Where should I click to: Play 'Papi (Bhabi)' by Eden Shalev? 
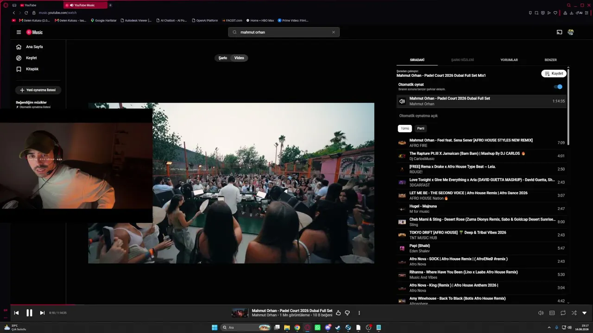481,248
